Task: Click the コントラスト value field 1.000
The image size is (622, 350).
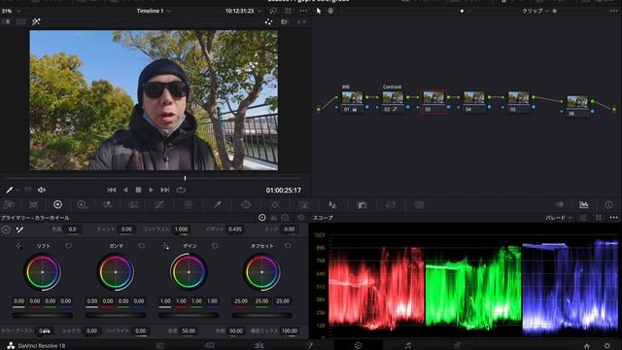Action: 181,229
